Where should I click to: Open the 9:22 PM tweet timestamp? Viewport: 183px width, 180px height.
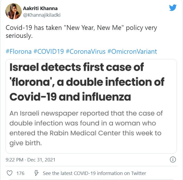point(14,160)
